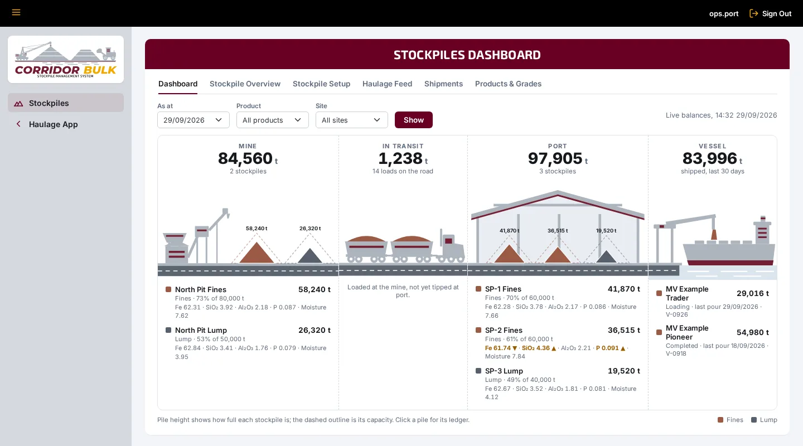Click the Stockpiles mountain icon in sidebar
803x446 pixels.
coord(18,103)
